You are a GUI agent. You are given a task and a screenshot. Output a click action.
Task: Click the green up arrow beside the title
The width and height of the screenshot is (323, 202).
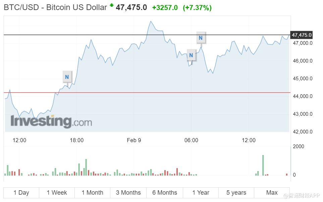point(111,5)
